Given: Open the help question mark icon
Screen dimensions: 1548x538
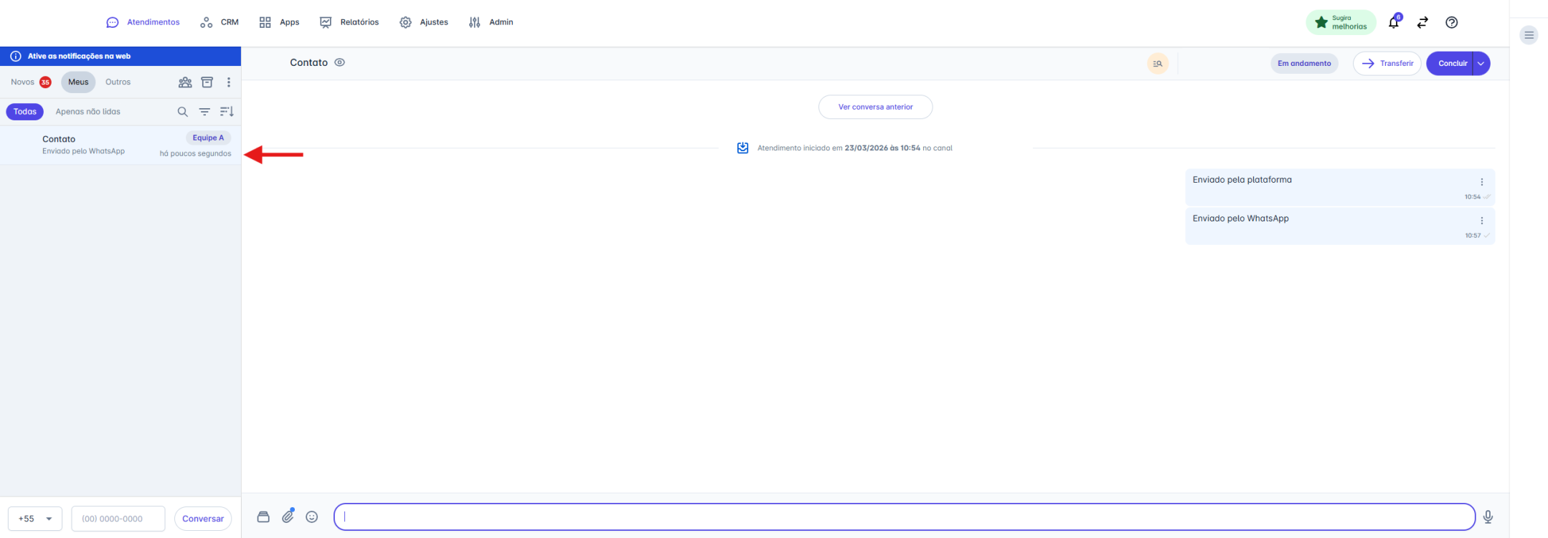Looking at the screenshot, I should click(x=1451, y=23).
